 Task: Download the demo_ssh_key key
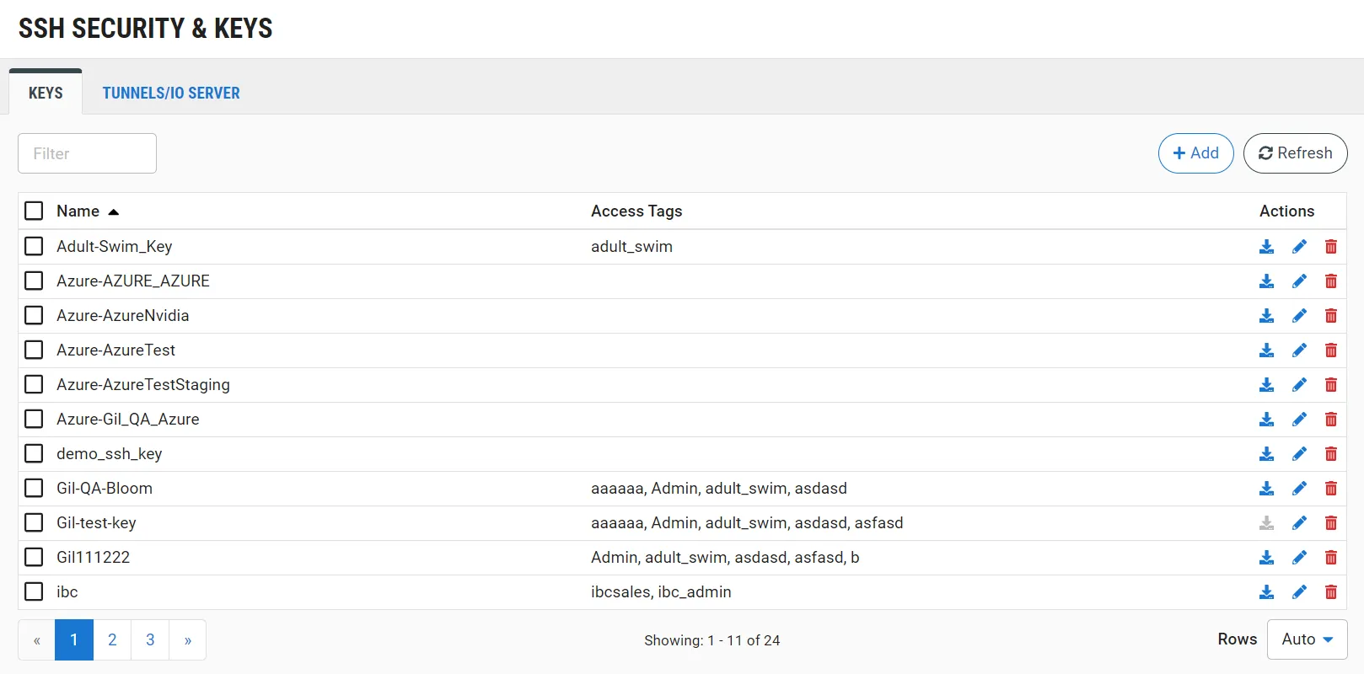tap(1266, 454)
